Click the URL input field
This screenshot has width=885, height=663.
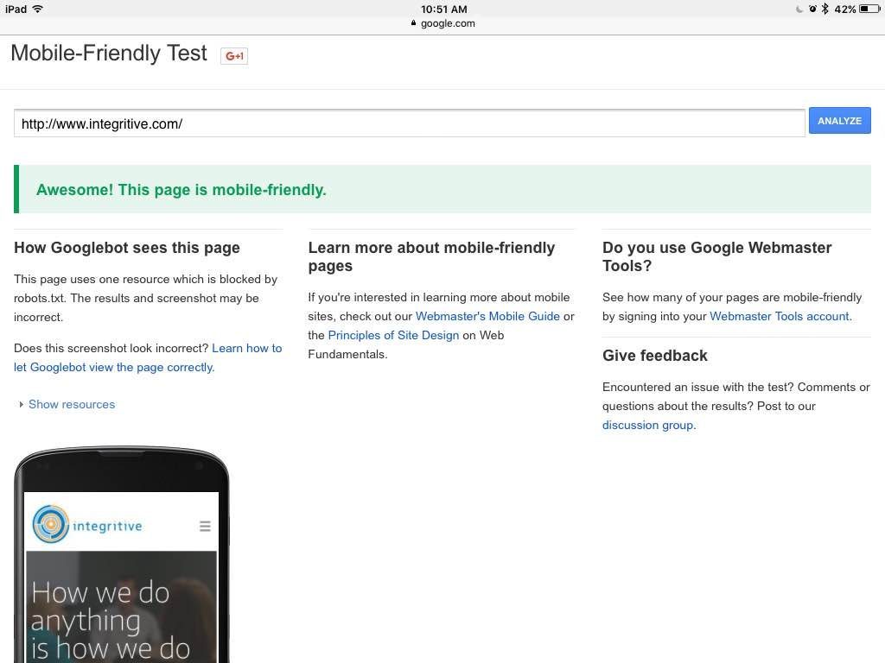[409, 123]
